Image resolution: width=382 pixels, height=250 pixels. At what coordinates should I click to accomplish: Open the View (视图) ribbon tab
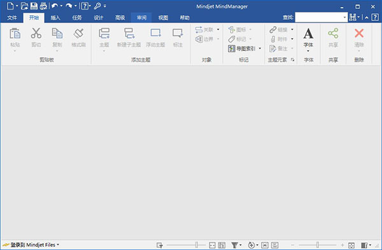(163, 18)
